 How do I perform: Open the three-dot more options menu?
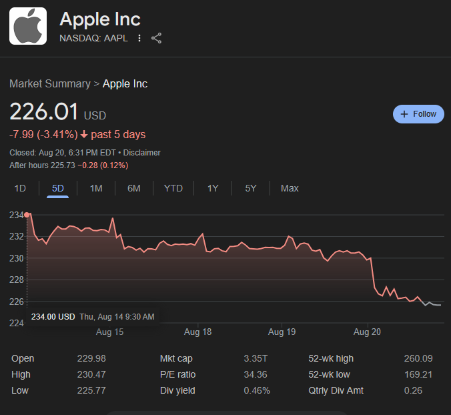point(139,38)
